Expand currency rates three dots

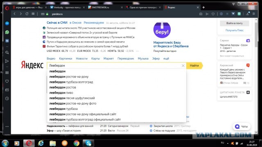(138, 51)
